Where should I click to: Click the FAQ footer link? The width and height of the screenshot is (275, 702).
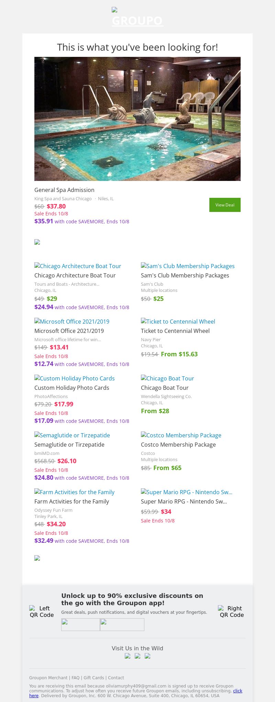point(75,678)
